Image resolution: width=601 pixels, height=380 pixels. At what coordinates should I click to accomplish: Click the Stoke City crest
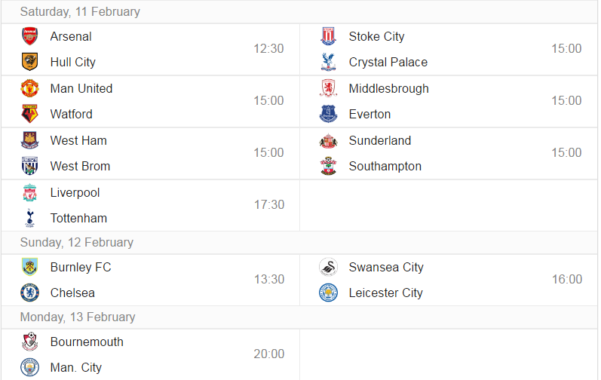pyautogui.click(x=328, y=36)
